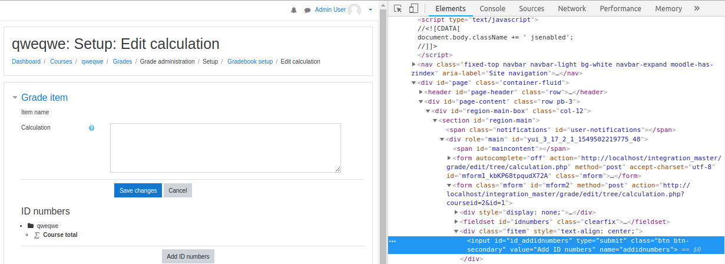
Task: Click the Item name label
Action: coord(35,112)
